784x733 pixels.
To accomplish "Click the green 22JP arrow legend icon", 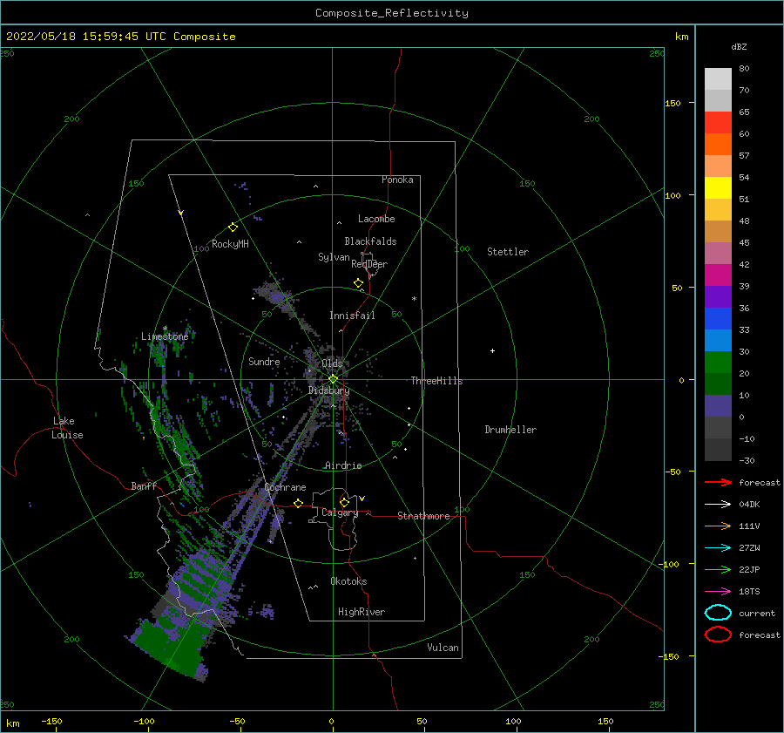I will 718,569.
